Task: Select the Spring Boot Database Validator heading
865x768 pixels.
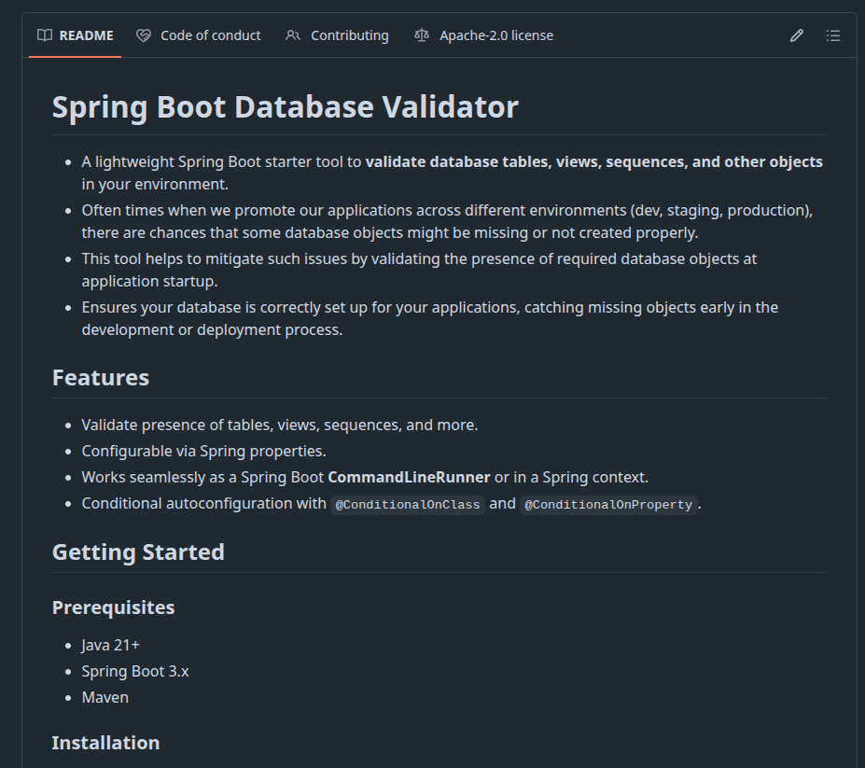Action: pyautogui.click(x=285, y=106)
